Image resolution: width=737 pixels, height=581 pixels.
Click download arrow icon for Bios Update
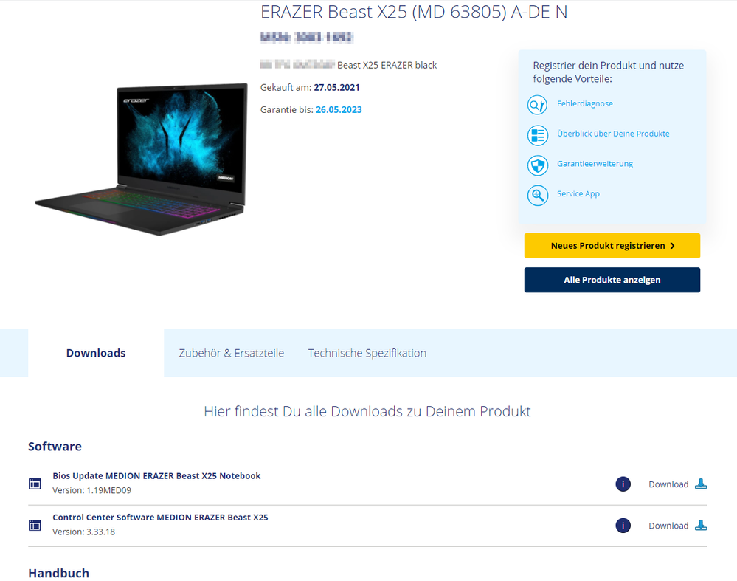(x=701, y=484)
